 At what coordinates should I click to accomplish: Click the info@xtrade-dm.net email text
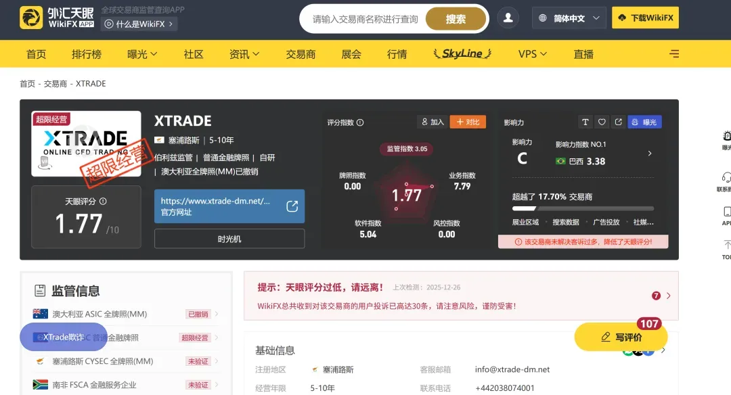coord(512,369)
